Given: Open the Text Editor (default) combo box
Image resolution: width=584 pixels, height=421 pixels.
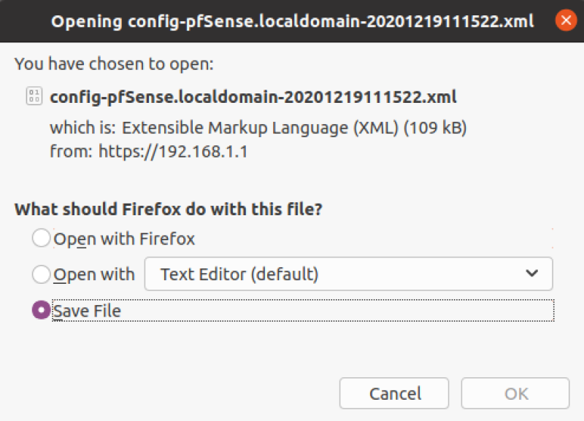Looking at the screenshot, I should click(x=349, y=274).
